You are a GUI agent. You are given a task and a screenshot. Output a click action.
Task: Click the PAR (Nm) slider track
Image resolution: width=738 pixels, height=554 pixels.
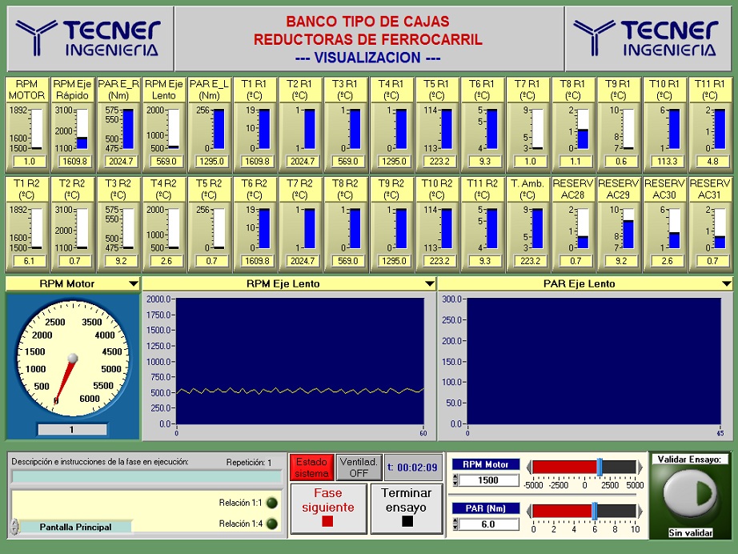584,510
